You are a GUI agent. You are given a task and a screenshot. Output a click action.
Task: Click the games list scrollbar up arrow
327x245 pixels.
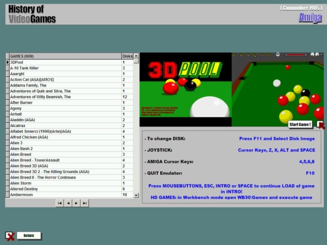tap(136, 56)
